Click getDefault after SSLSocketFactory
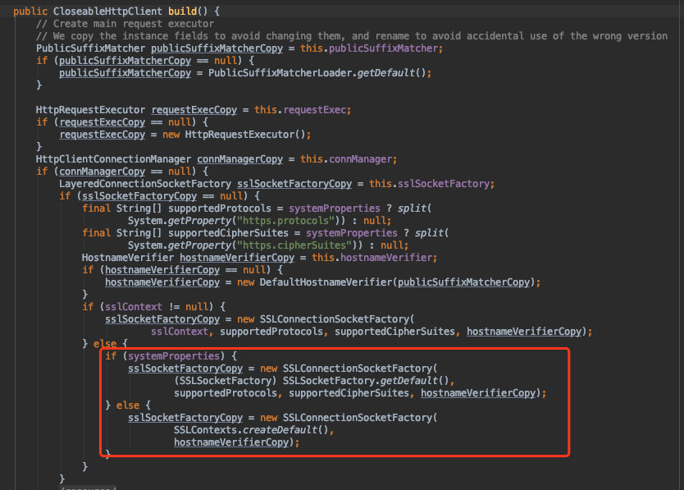Screen dimensions: 684x490 pos(408,380)
